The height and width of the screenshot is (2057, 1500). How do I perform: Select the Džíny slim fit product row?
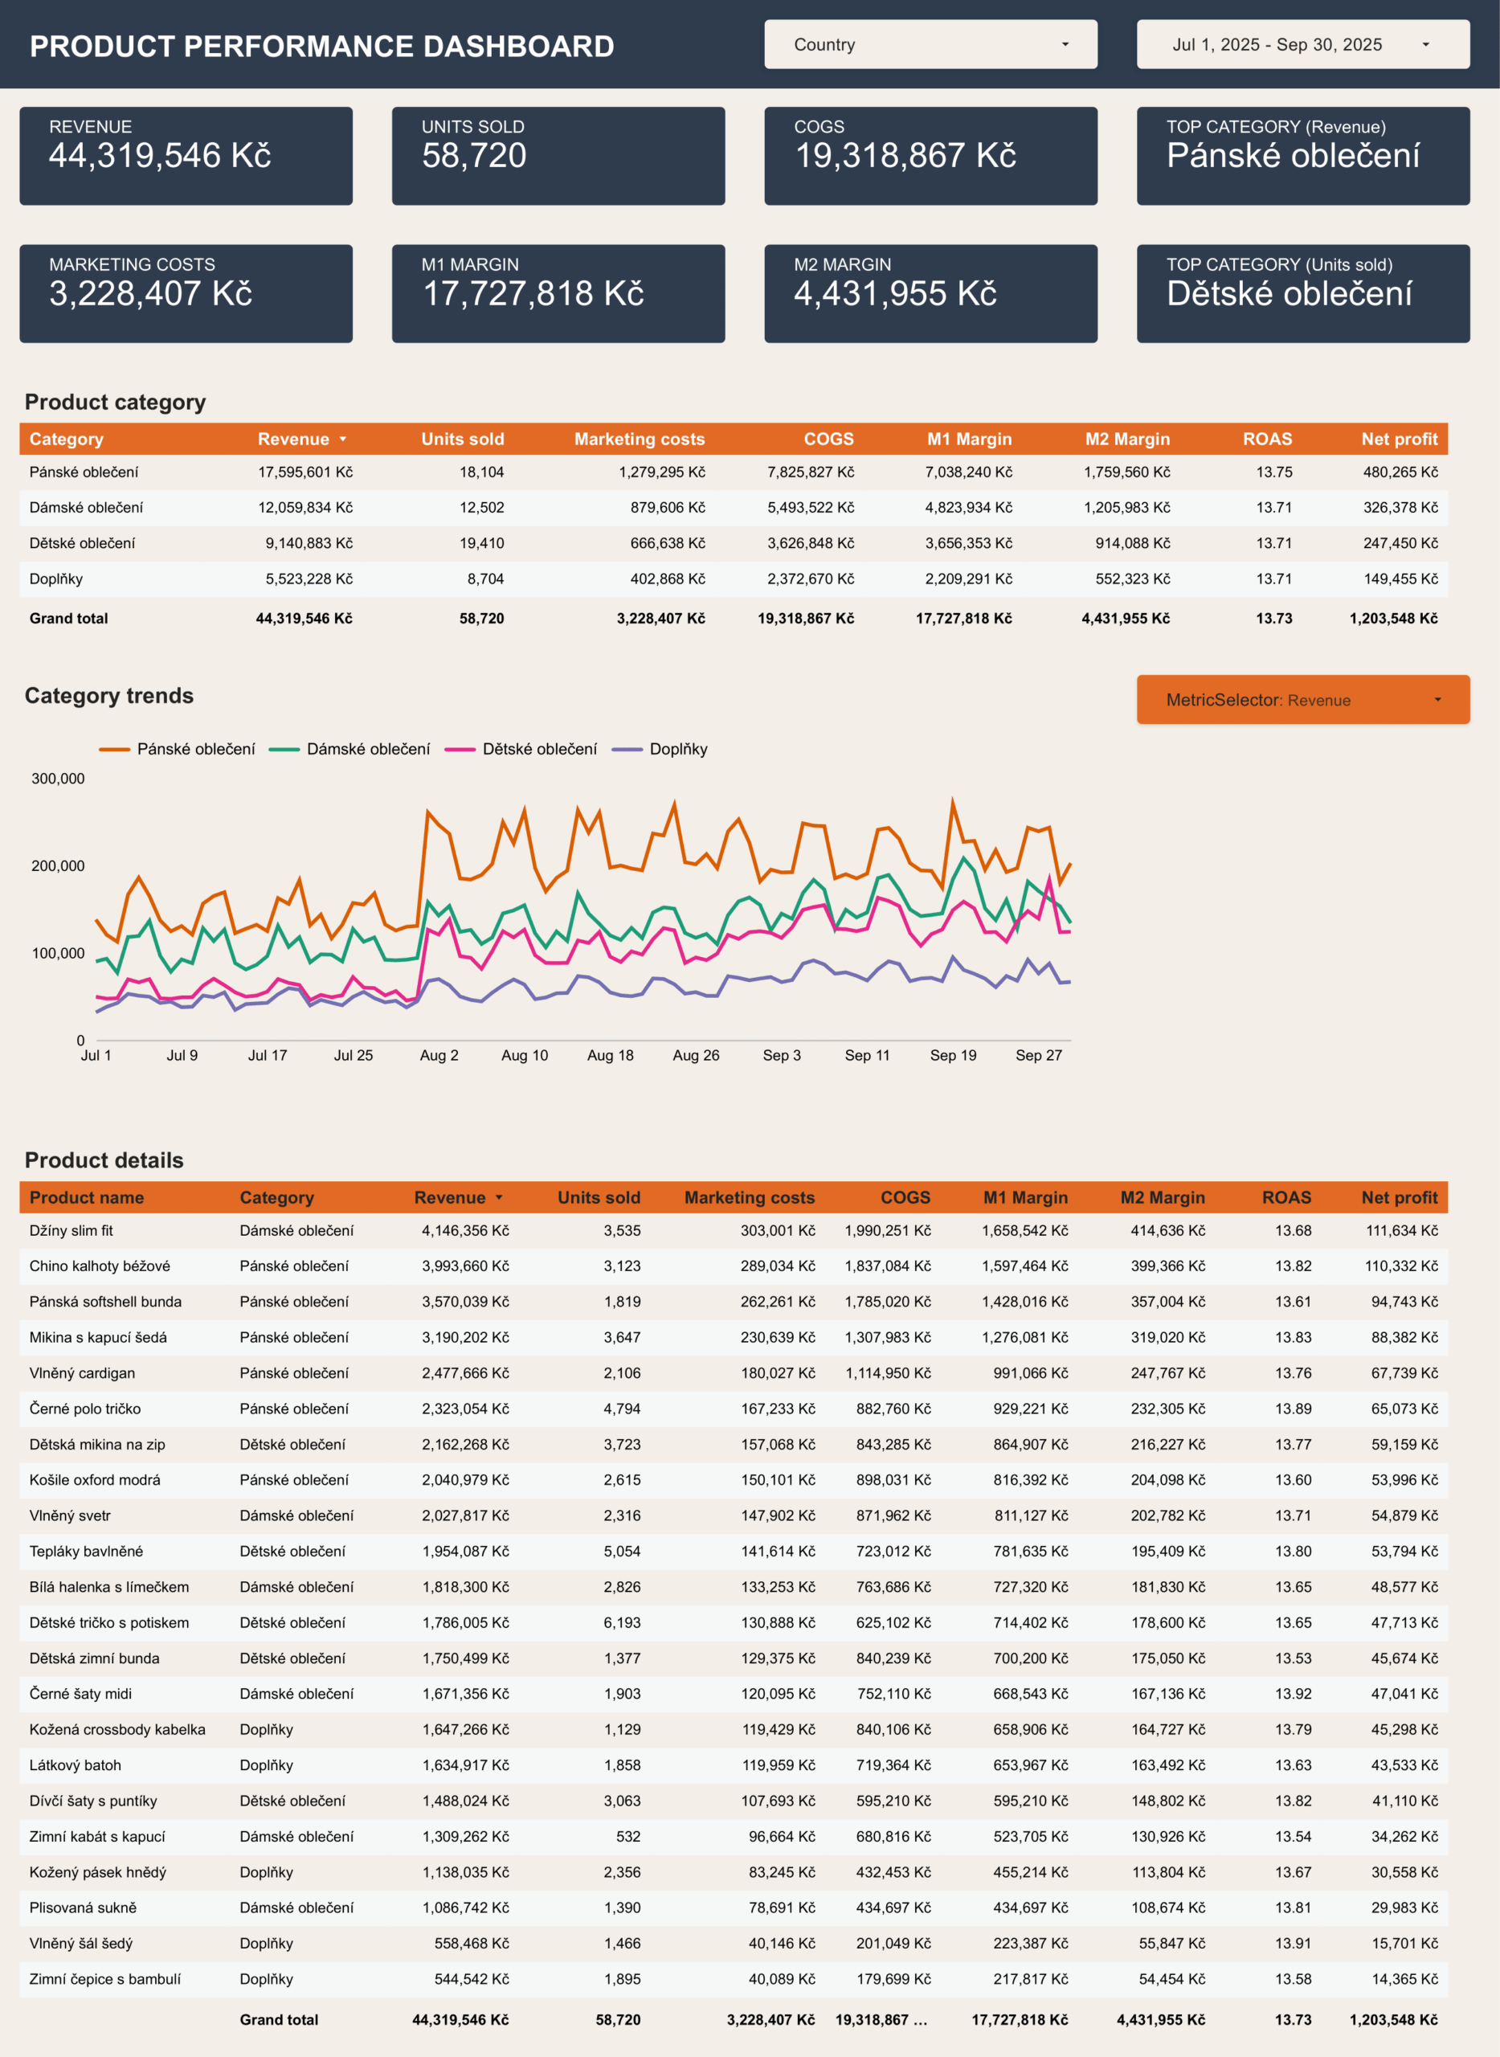(x=71, y=1230)
